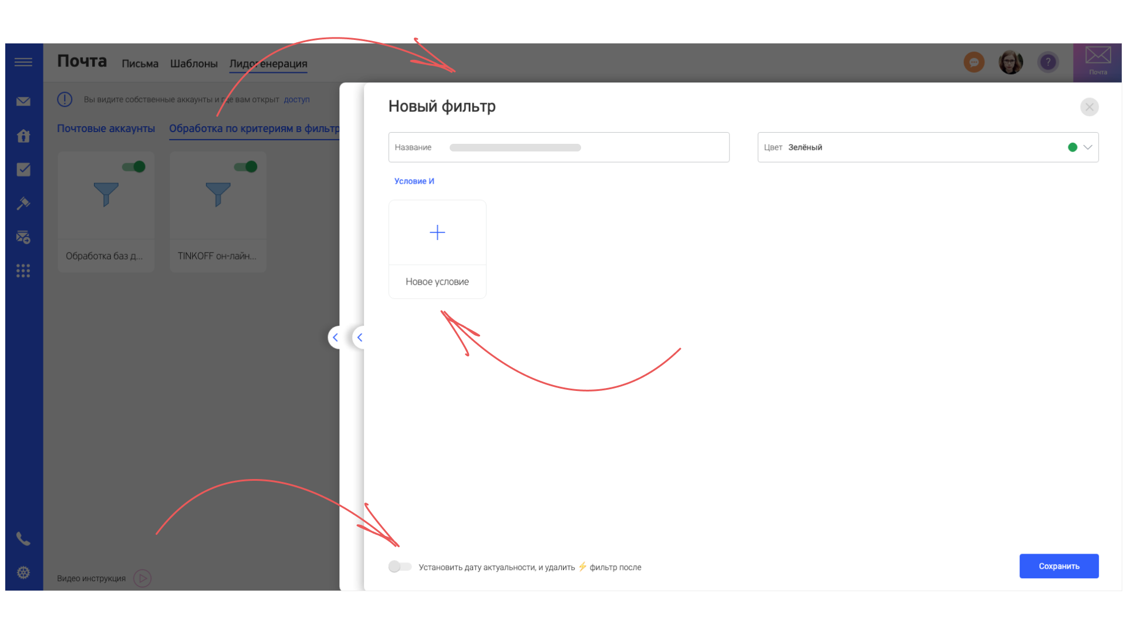Open the tasks checkmark sidebar icon
This screenshot has width=1127, height=634.
[x=23, y=170]
